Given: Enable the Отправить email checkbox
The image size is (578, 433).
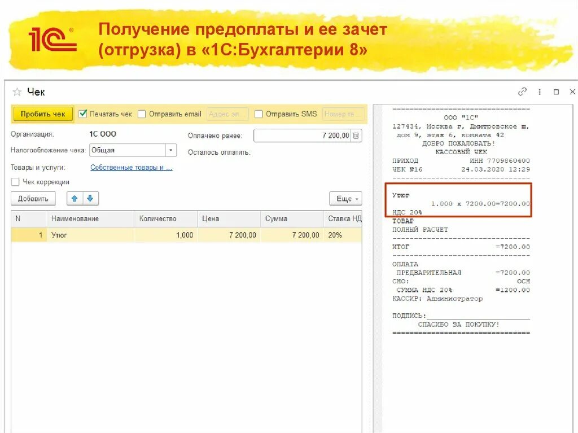Looking at the screenshot, I should tap(142, 114).
